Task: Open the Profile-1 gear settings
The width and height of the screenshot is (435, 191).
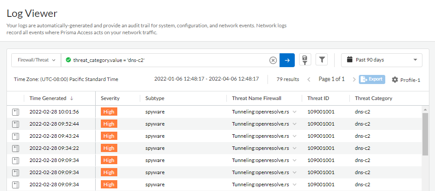Action: 406,80
